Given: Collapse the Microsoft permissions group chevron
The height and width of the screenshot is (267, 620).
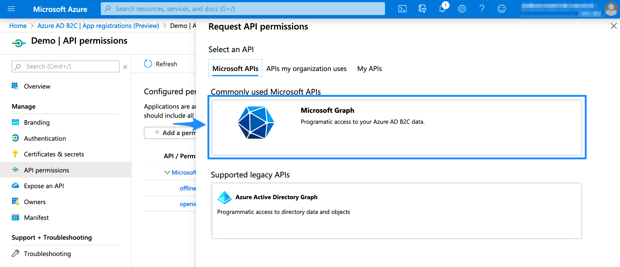Looking at the screenshot, I should pos(167,172).
